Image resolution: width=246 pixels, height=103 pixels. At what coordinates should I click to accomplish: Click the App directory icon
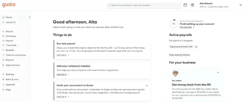click(3, 65)
